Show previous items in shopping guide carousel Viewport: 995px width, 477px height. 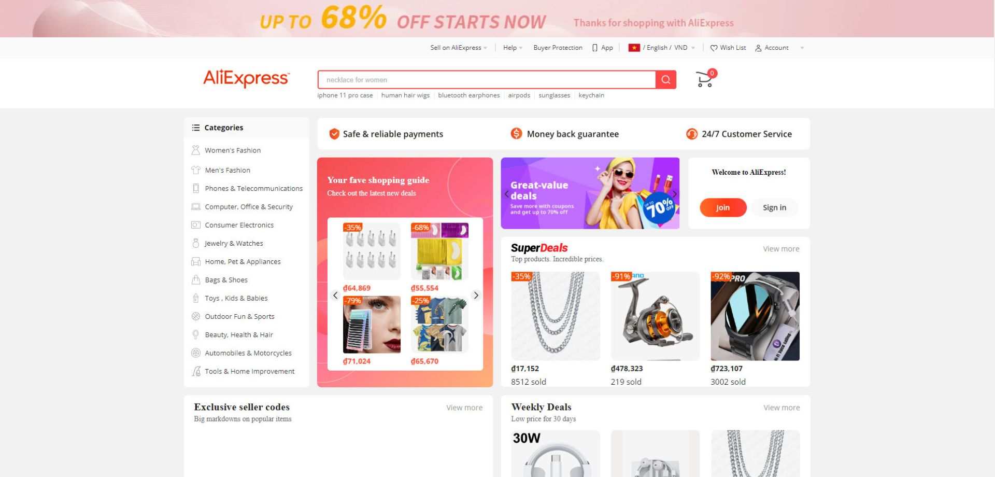pyautogui.click(x=335, y=296)
